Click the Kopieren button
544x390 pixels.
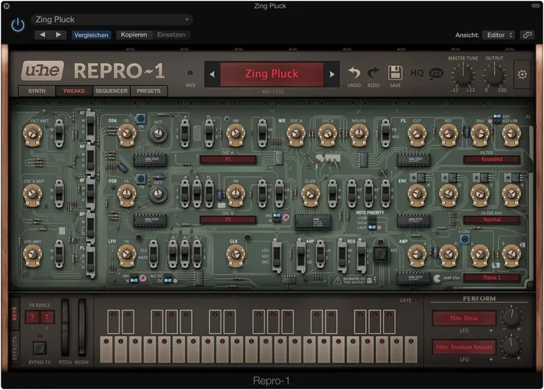click(x=133, y=35)
